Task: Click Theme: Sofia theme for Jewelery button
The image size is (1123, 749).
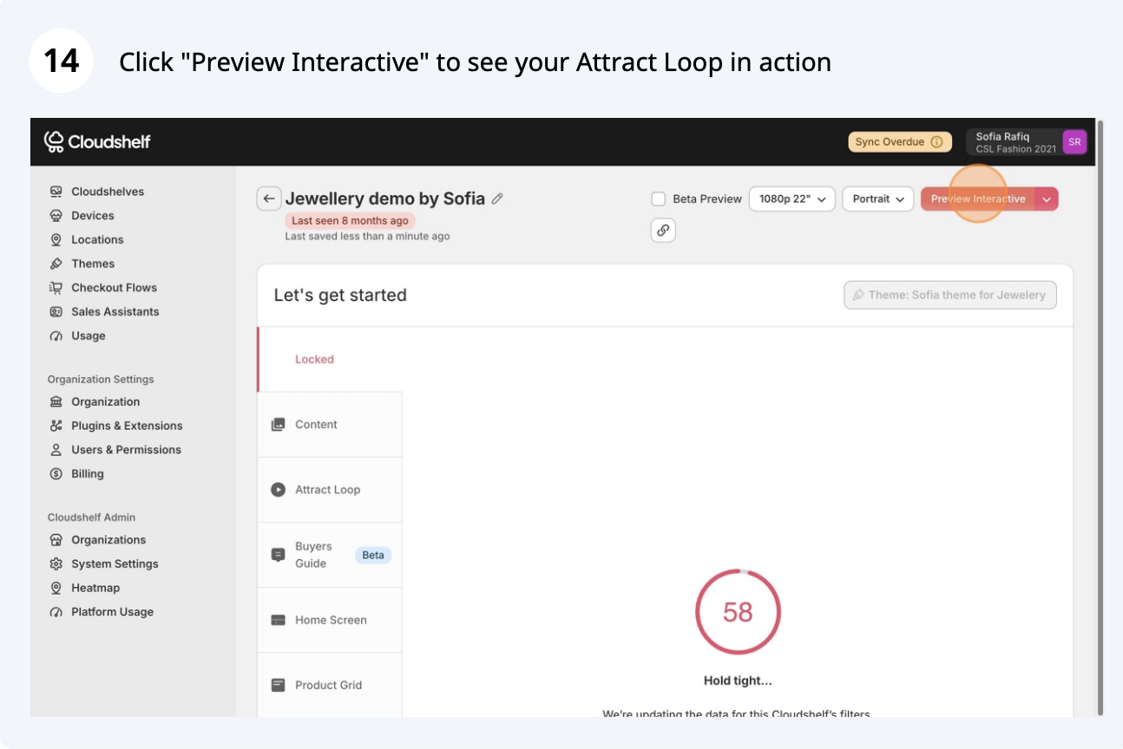Action: click(949, 295)
